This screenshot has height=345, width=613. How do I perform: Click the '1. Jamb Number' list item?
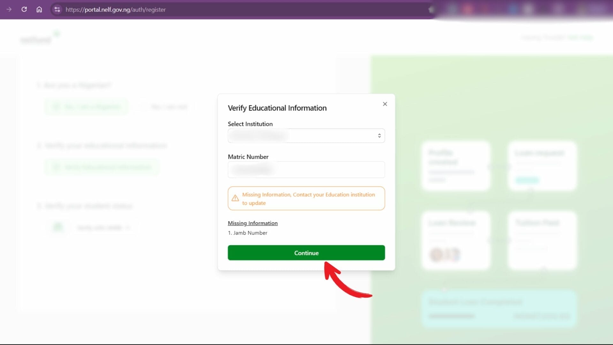point(247,233)
